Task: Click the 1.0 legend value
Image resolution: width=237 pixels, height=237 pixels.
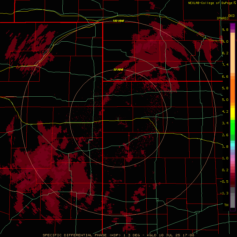Action: tap(225, 158)
